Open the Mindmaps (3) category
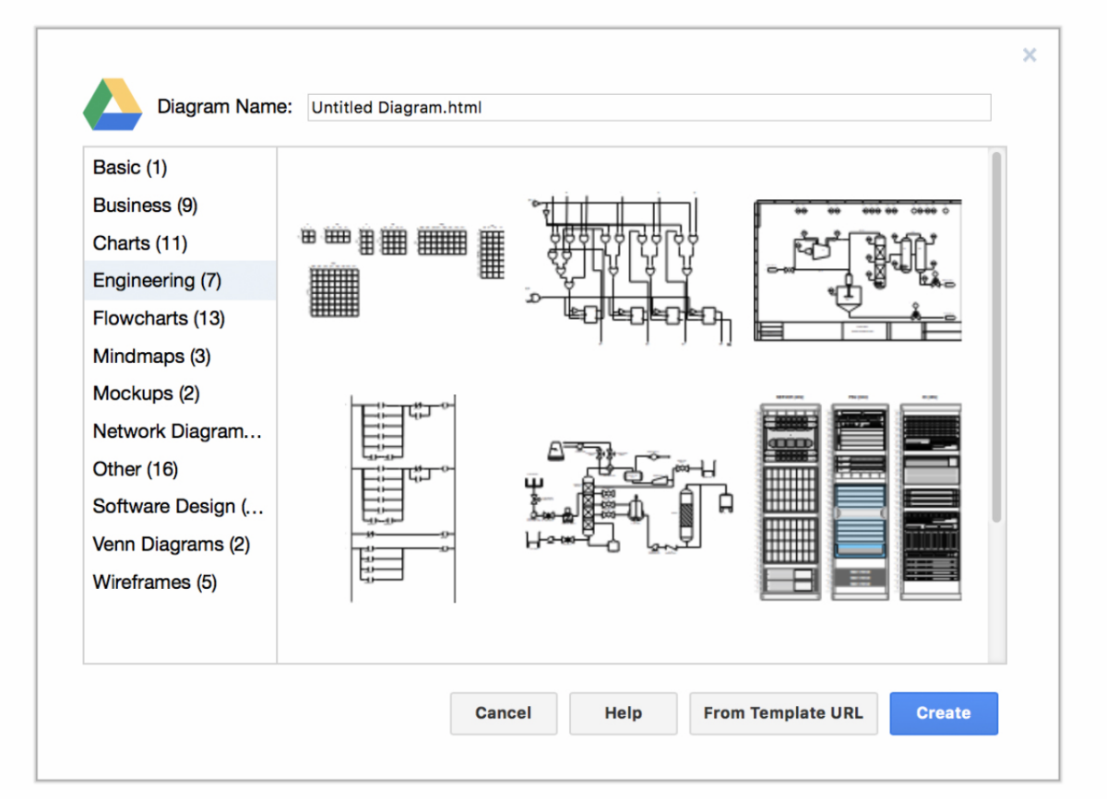The width and height of the screenshot is (1107, 799). pyautogui.click(x=151, y=357)
